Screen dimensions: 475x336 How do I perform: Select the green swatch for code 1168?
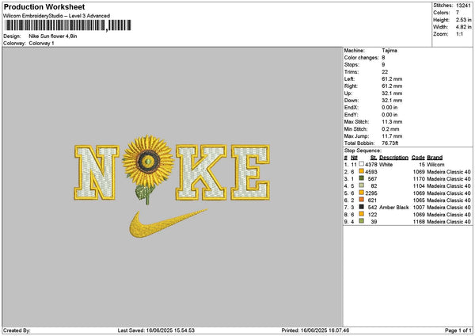tap(362, 221)
